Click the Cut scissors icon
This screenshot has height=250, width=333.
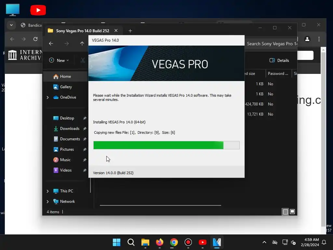pyautogui.click(x=83, y=60)
